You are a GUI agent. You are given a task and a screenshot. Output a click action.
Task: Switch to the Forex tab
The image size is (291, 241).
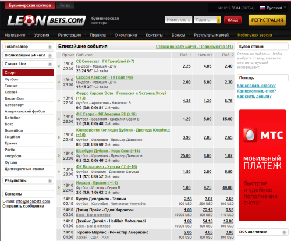pos(65,5)
